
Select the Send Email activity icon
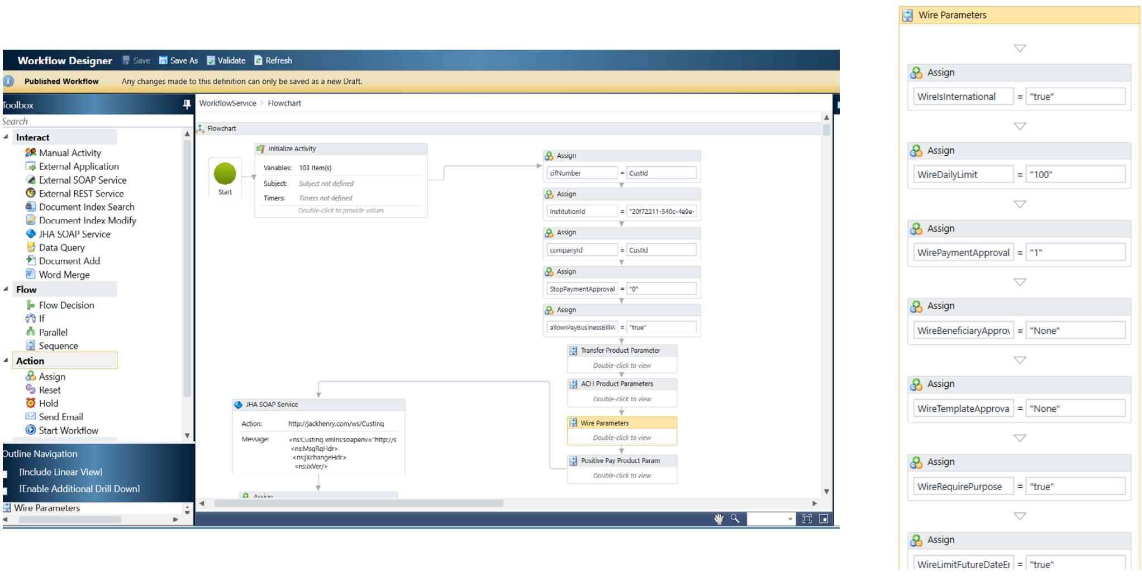click(31, 416)
